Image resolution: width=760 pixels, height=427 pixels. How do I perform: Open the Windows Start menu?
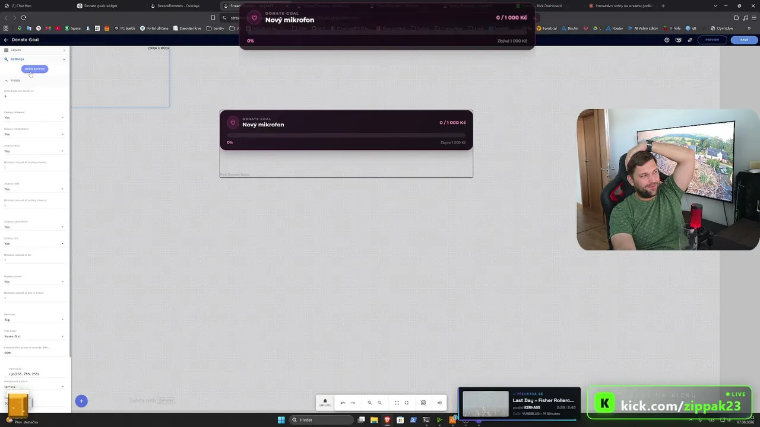click(281, 420)
